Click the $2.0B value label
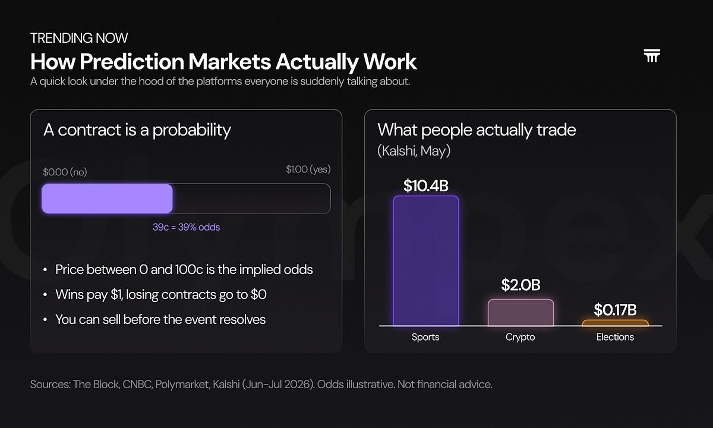 [x=520, y=285]
